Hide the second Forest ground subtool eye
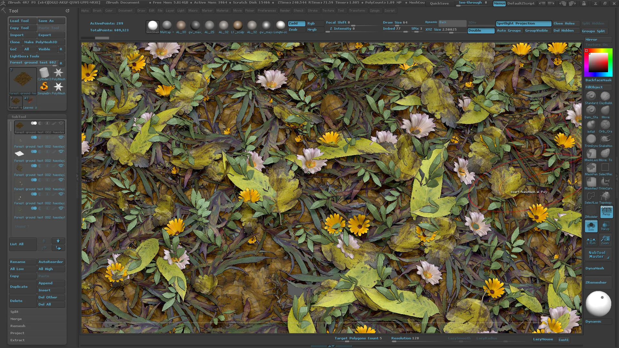The height and width of the screenshot is (348, 619). pyautogui.click(x=61, y=137)
